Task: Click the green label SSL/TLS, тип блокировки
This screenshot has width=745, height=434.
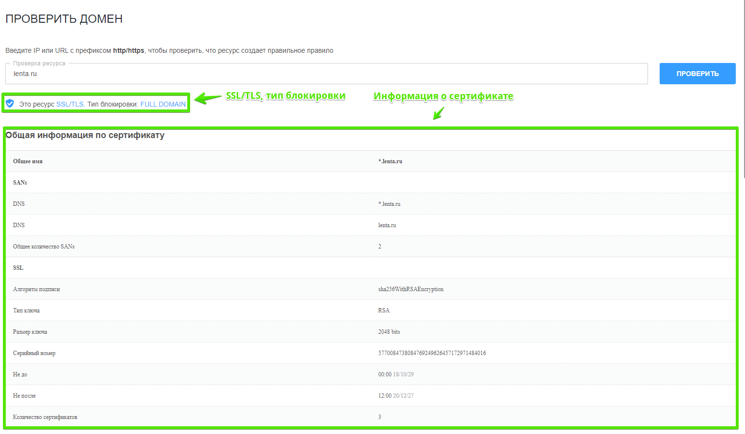Action: (x=285, y=96)
